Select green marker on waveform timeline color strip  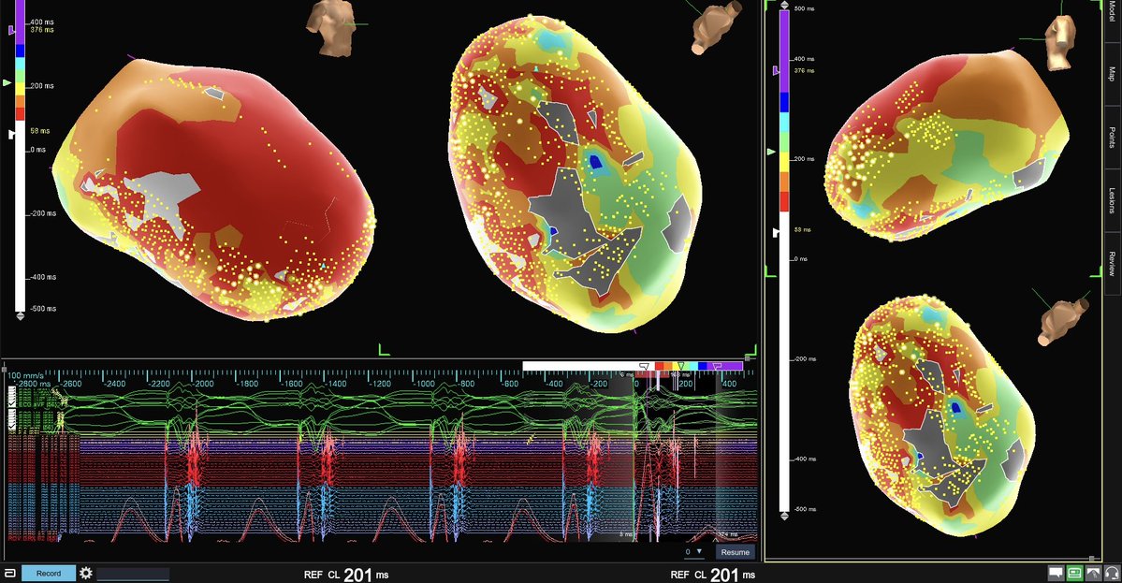point(680,366)
